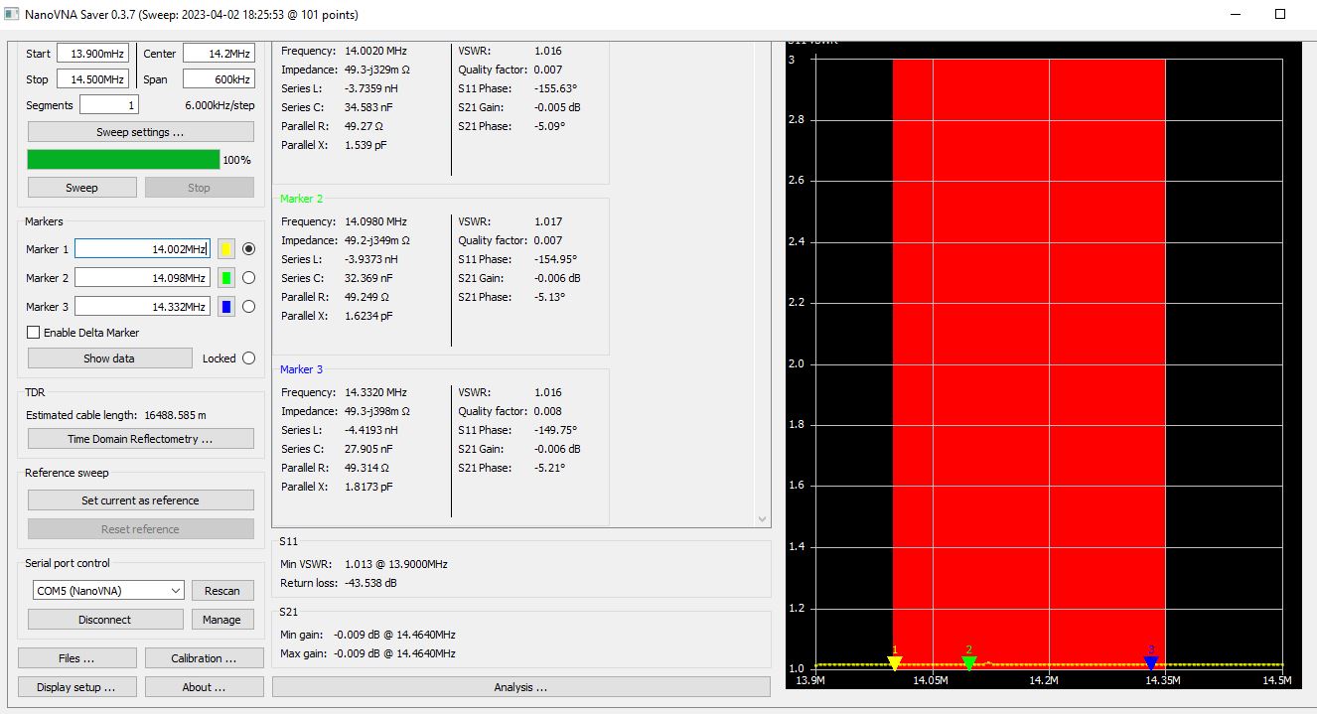Click the marker data panel scroll-down arrow
This screenshot has width=1317, height=714.
762,519
